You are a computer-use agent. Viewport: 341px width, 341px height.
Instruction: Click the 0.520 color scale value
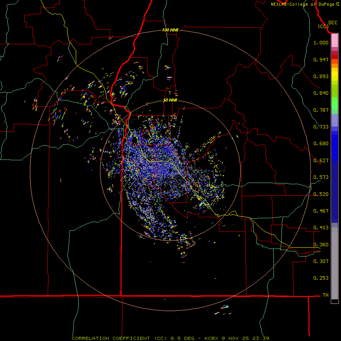pyautogui.click(x=321, y=194)
